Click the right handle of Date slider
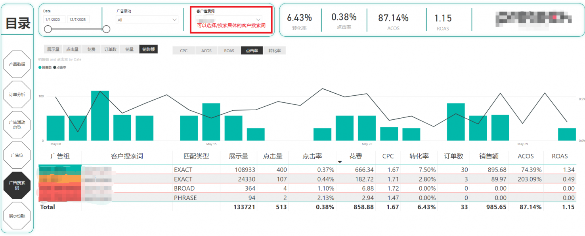 pos(106,29)
